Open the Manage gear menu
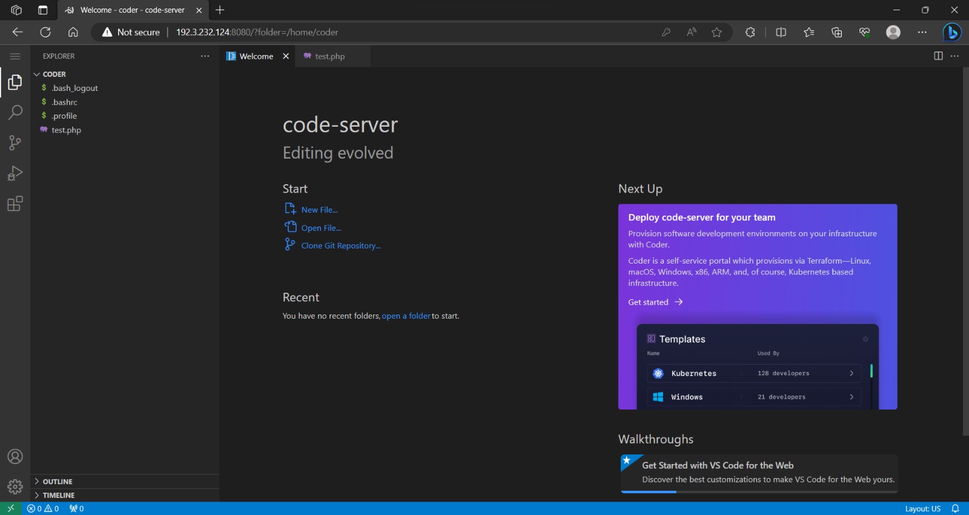The height and width of the screenshot is (515, 969). click(15, 487)
